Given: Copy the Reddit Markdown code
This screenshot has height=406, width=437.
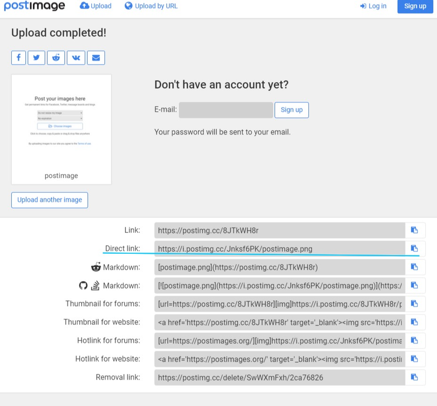Looking at the screenshot, I should [414, 267].
